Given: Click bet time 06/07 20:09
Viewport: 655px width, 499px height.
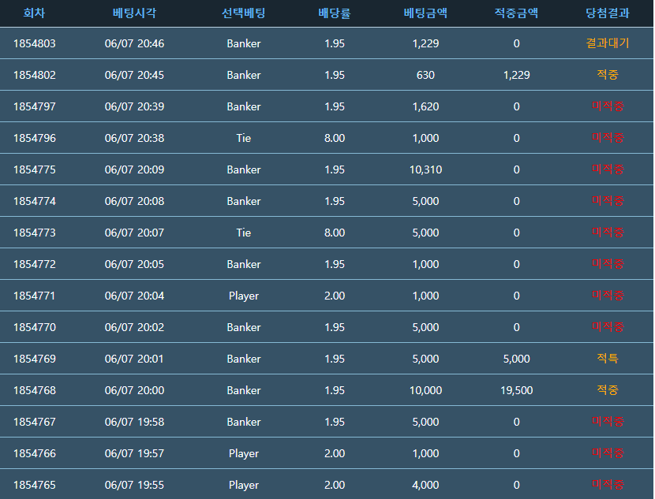Looking at the screenshot, I should (x=134, y=169).
